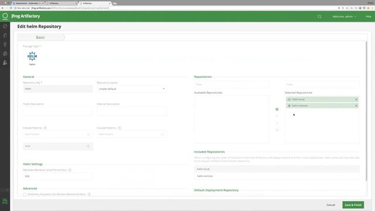
Task: Click Metadata Retrieval Cache Period field
Action: (x=58, y=176)
